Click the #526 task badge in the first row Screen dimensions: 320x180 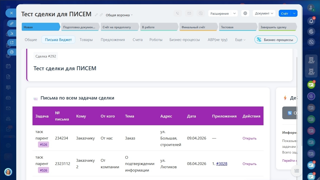click(43, 144)
